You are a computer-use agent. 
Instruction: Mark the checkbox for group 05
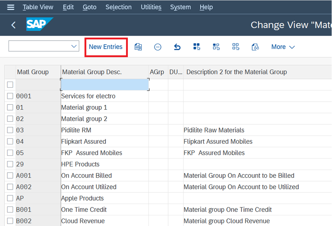pos(10,153)
